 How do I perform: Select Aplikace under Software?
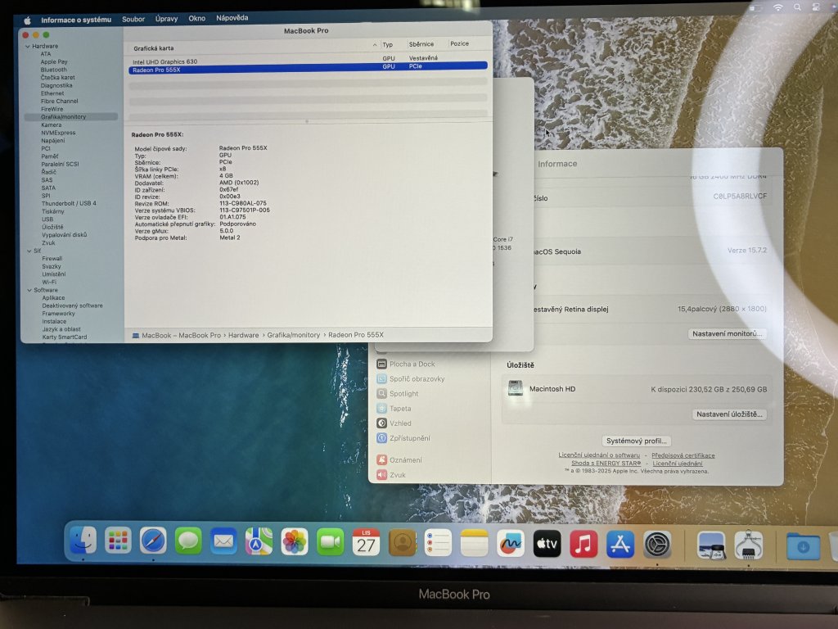tap(53, 298)
